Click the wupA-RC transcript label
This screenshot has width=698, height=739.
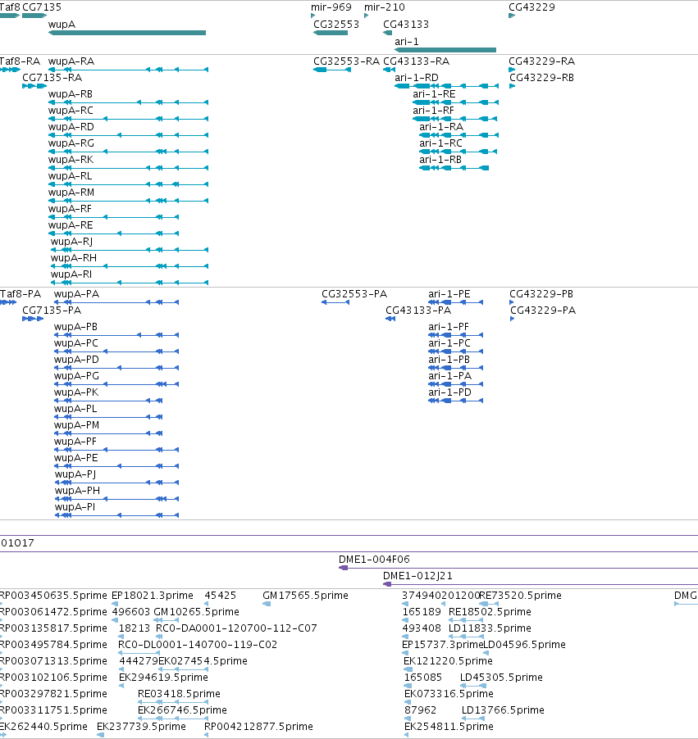pyautogui.click(x=71, y=111)
